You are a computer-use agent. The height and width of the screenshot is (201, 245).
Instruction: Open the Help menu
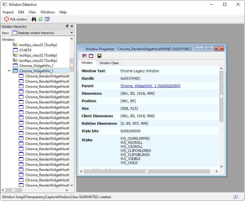pos(63,12)
